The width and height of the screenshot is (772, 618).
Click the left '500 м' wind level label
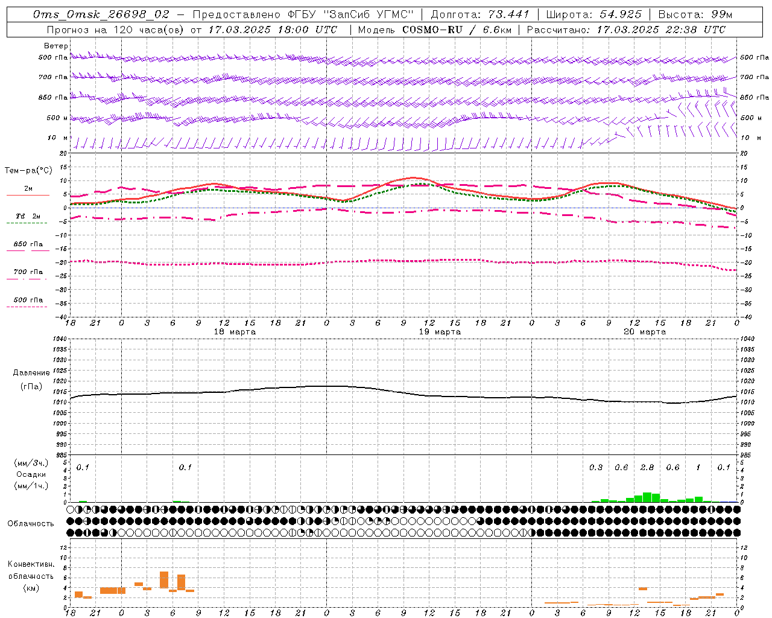point(57,118)
